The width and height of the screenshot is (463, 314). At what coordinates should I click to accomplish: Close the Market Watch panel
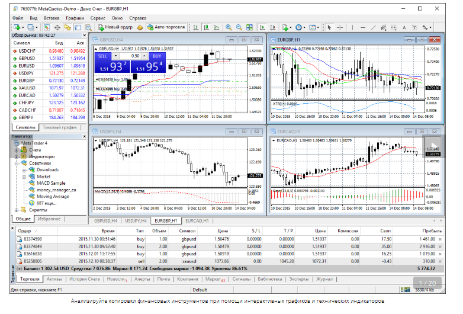point(83,36)
